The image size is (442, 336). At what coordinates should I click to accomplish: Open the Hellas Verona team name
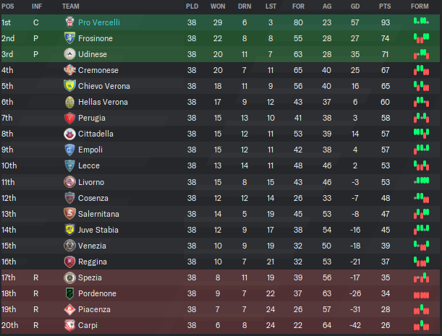103,102
